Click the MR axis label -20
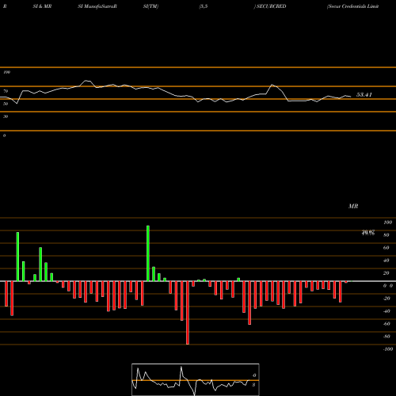Viewport: 396px width, 396px height. tap(386, 299)
